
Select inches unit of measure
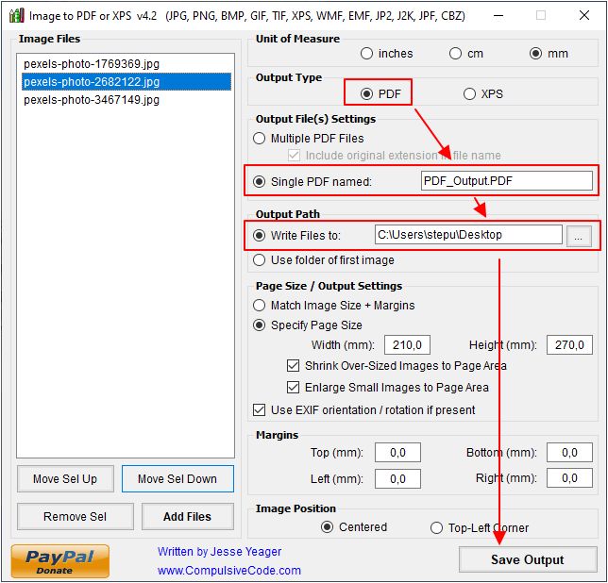tap(366, 54)
